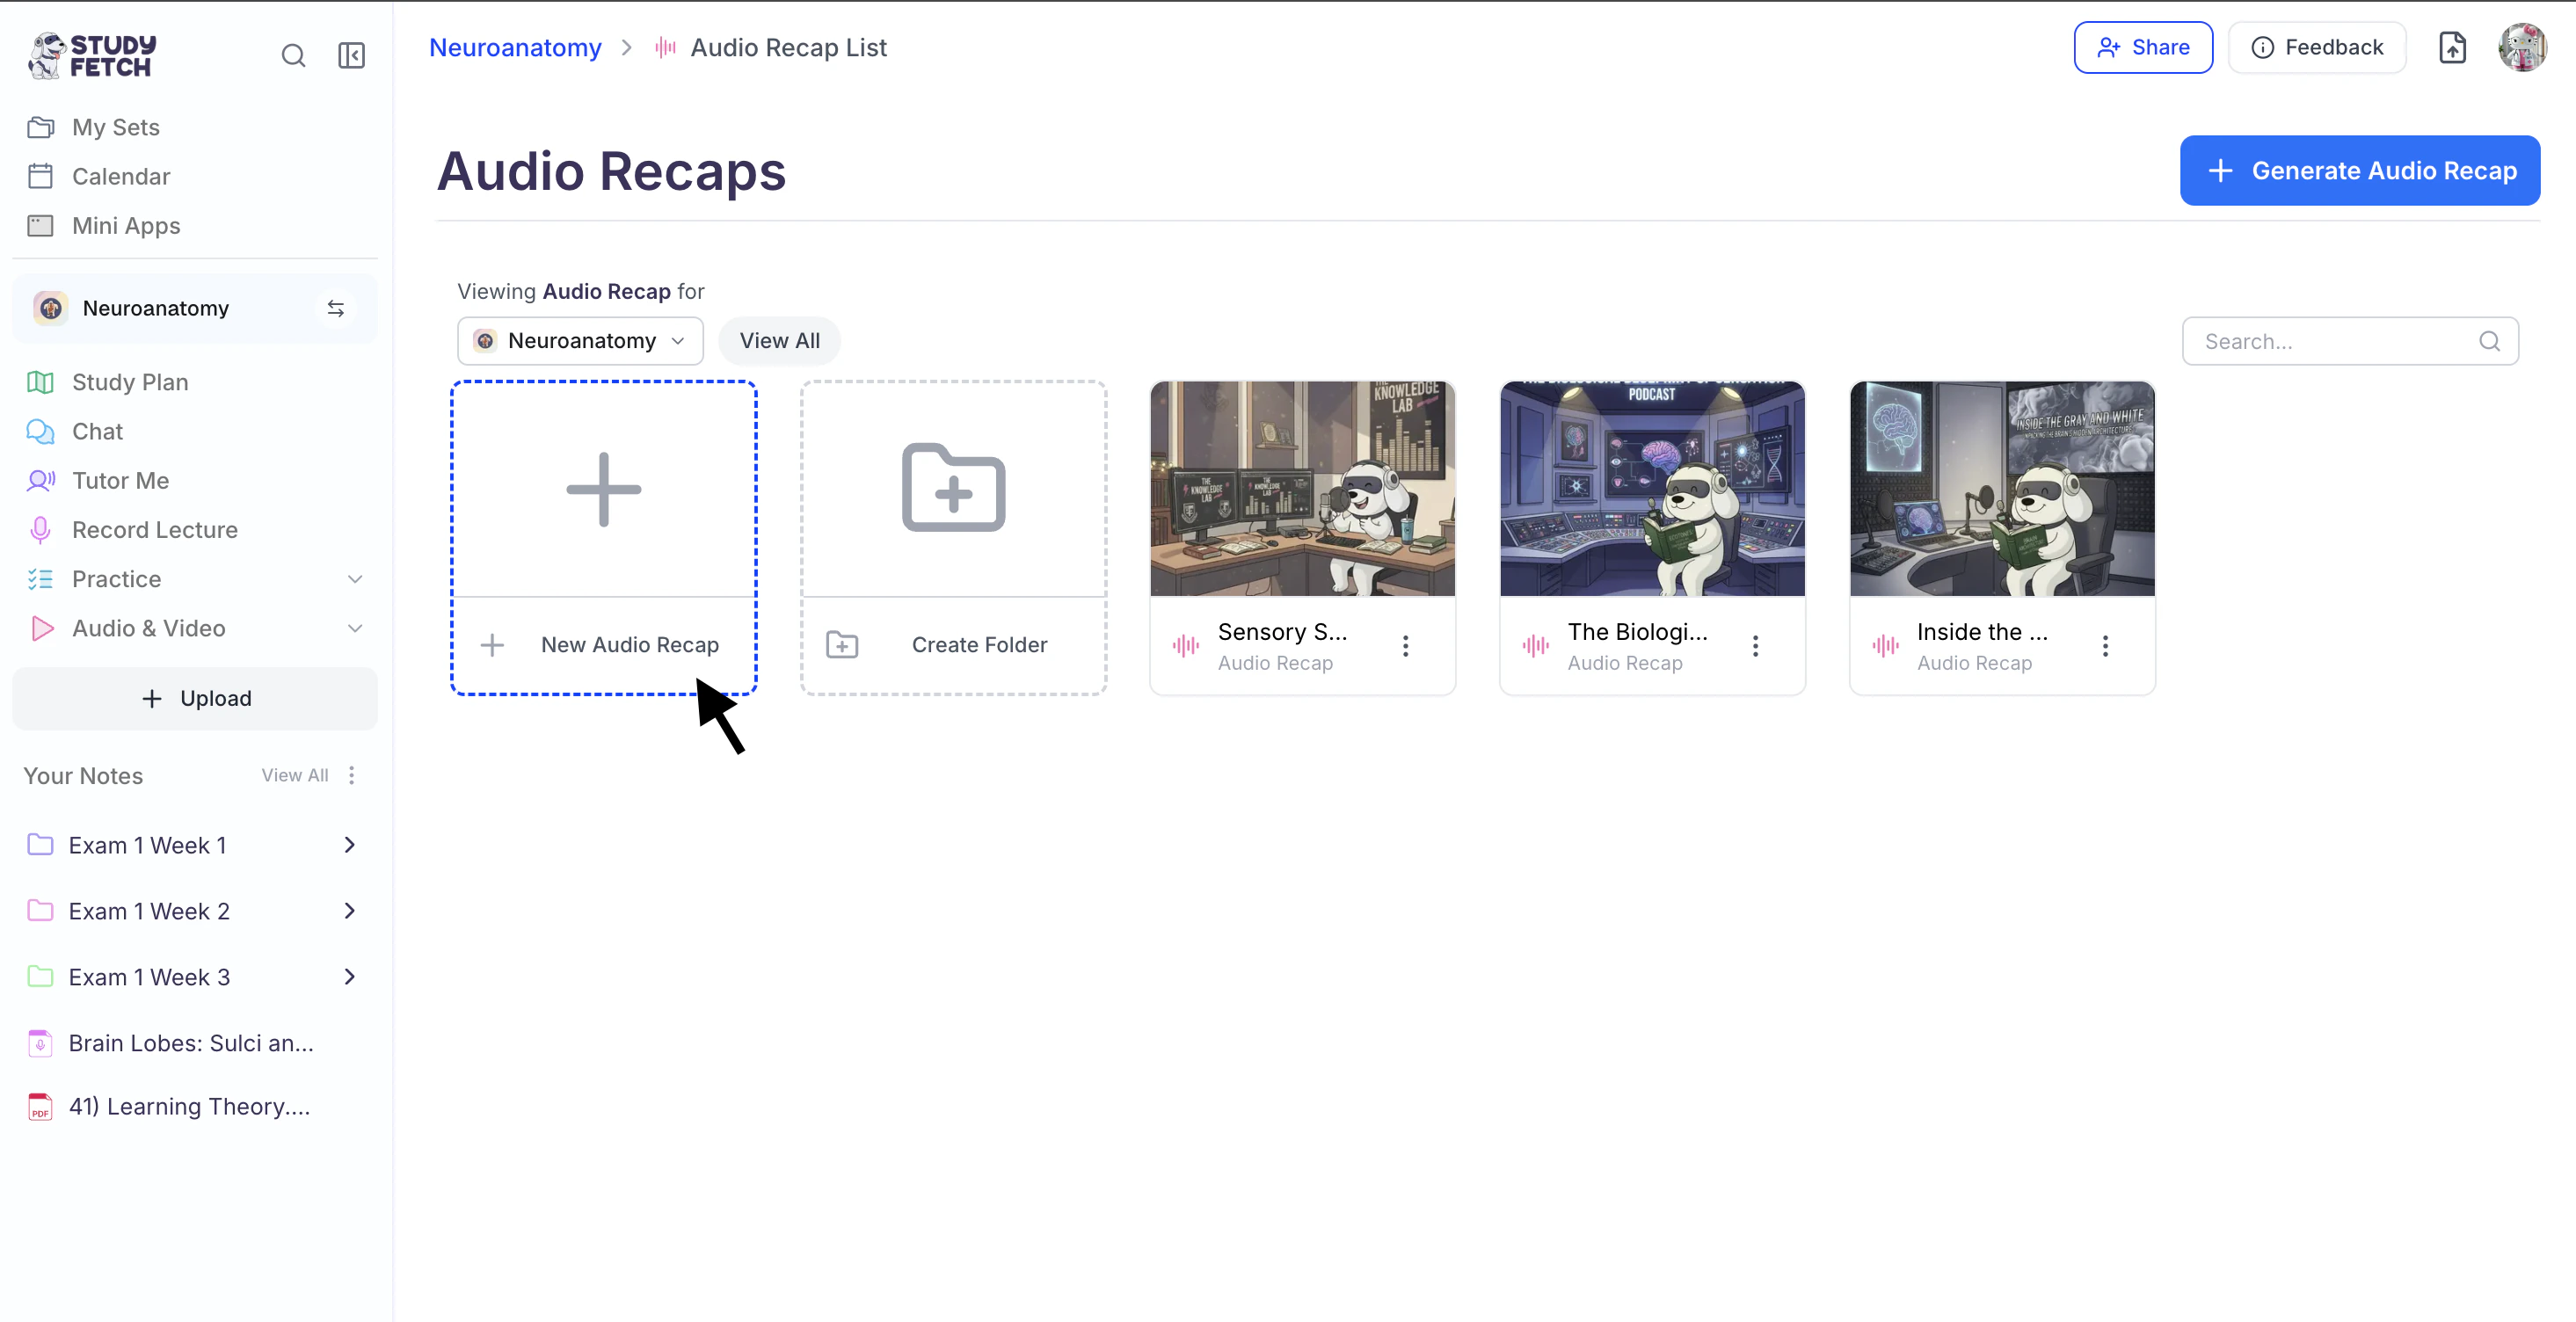Viewport: 2576px width, 1322px height.
Task: Open three-dot menu for Sensory S... recap
Action: tap(1405, 646)
